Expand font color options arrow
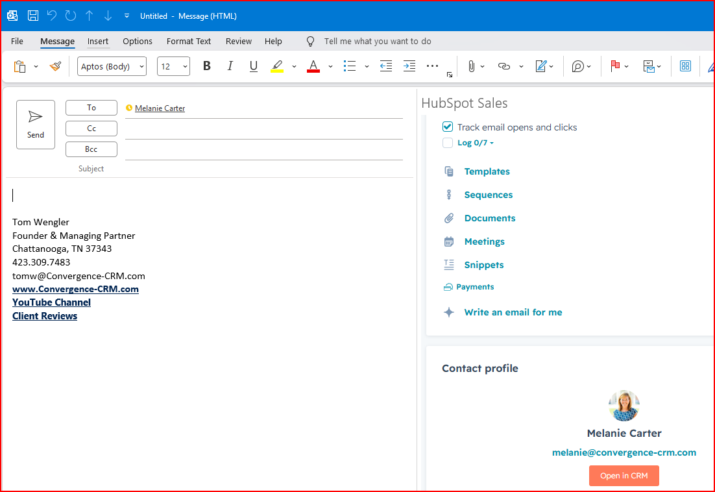 pos(331,67)
